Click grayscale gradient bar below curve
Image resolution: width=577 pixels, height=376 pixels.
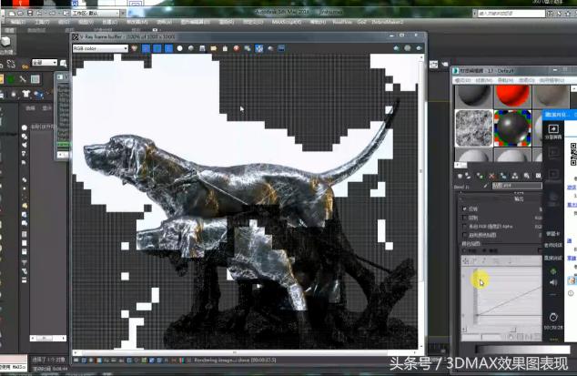tap(521, 349)
